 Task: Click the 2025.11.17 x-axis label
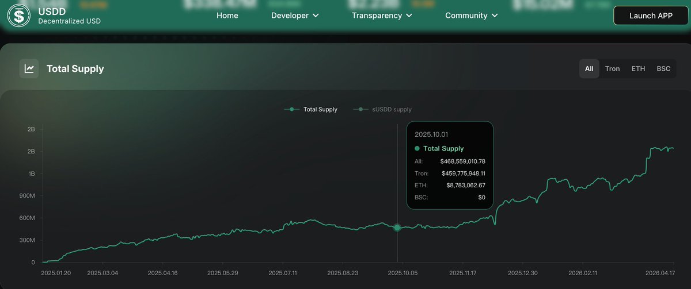tap(464, 273)
